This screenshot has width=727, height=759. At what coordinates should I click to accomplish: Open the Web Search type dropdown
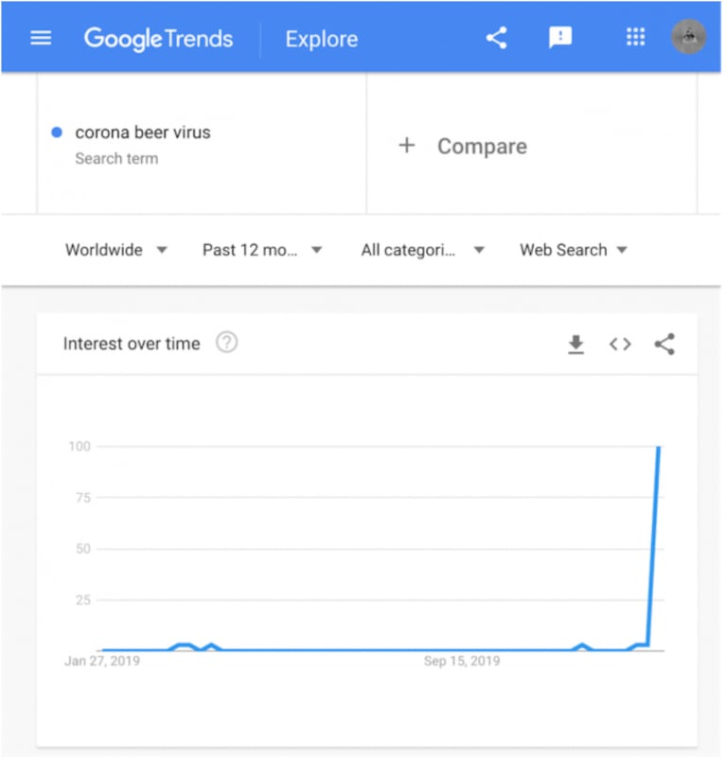pos(574,250)
